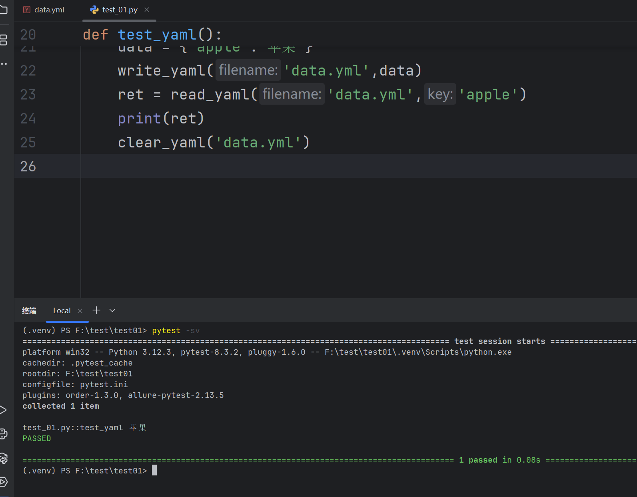The height and width of the screenshot is (497, 637).
Task: Click the rootdir: F:\test\test01 line
Action: [x=78, y=374]
